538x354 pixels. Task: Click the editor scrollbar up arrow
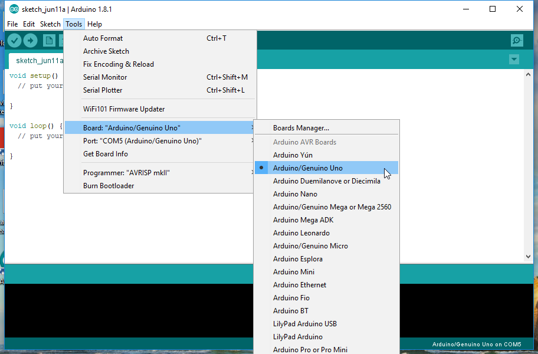[x=528, y=74]
